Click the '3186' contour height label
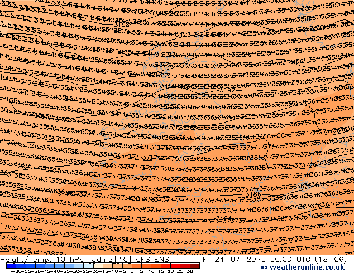This screenshot has width=354, height=273. pyautogui.click(x=253, y=194)
